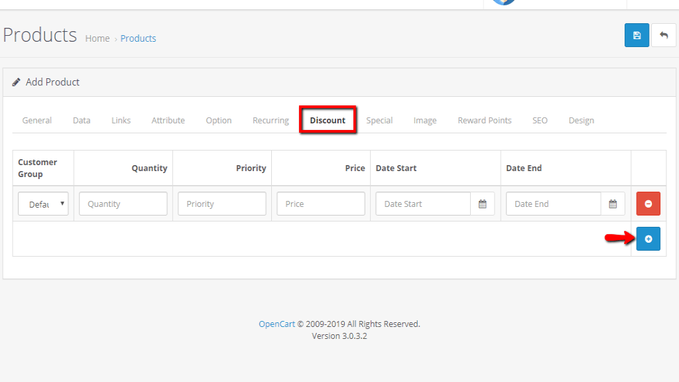The height and width of the screenshot is (382, 679).
Task: Remove the discount row with minus icon
Action: [648, 204]
